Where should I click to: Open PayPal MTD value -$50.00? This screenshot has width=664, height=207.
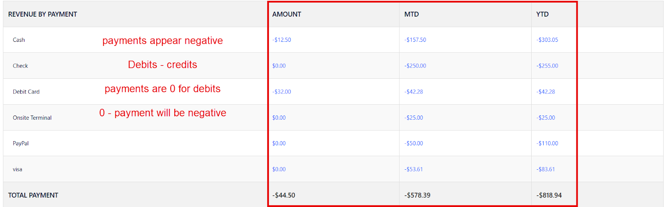413,144
